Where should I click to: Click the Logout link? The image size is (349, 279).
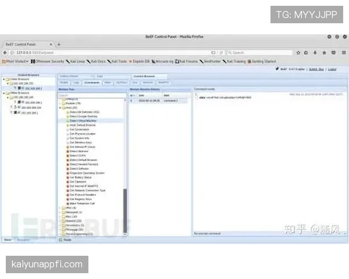(x=332, y=69)
